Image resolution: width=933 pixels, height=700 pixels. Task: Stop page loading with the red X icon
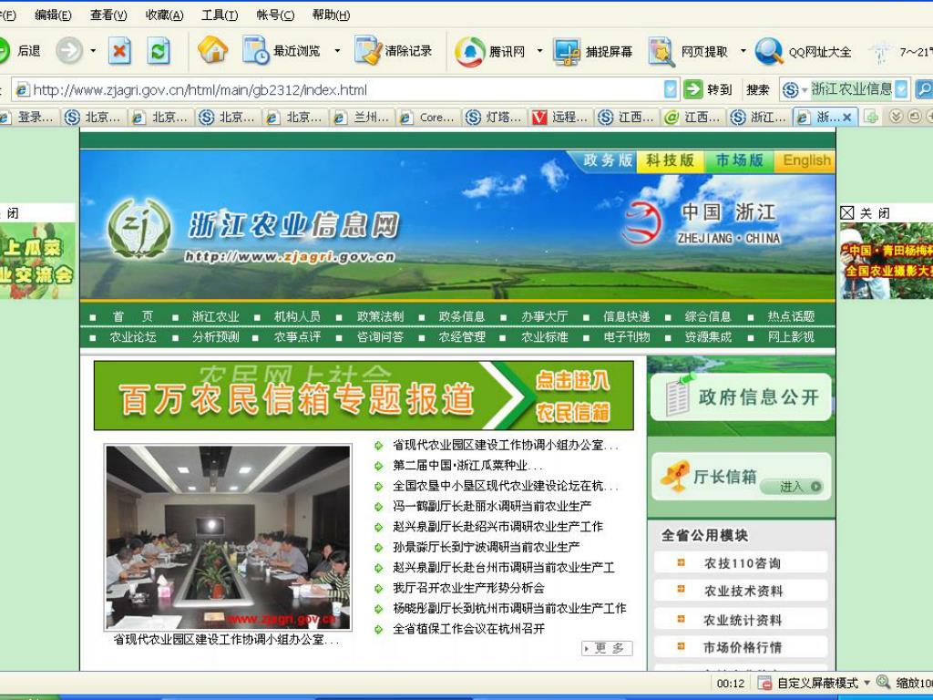pyautogui.click(x=119, y=51)
